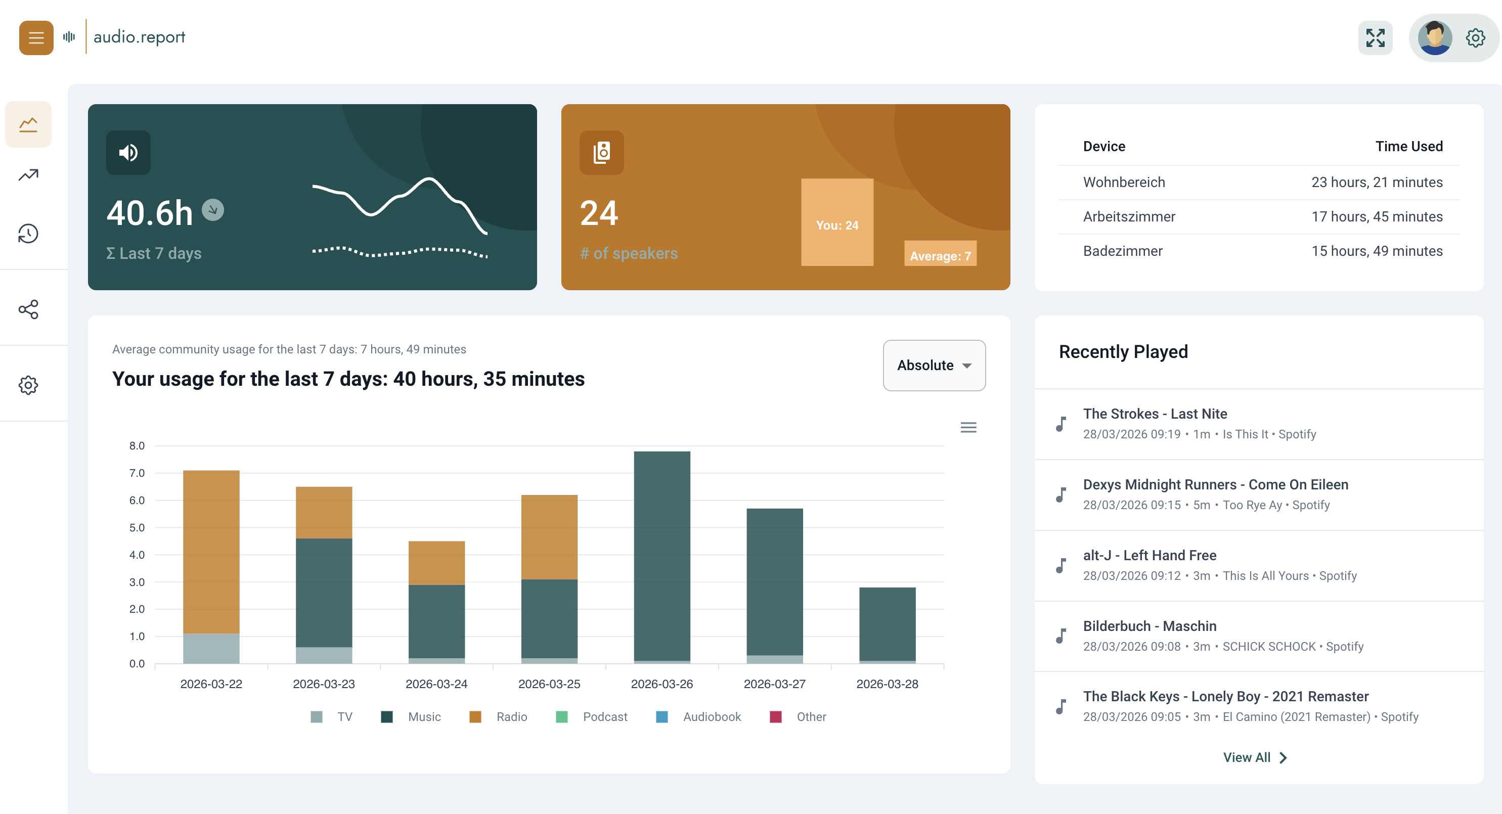Open the Absolute dropdown
The height and width of the screenshot is (814, 1502).
[x=934, y=366]
